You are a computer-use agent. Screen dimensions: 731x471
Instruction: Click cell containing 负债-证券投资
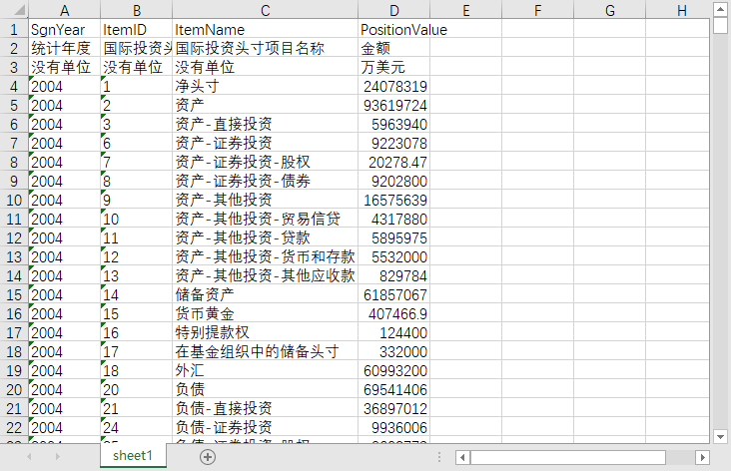pos(266,427)
